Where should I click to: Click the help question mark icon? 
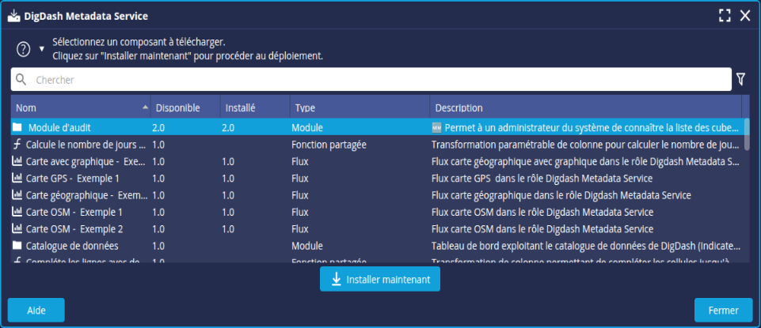pos(24,48)
